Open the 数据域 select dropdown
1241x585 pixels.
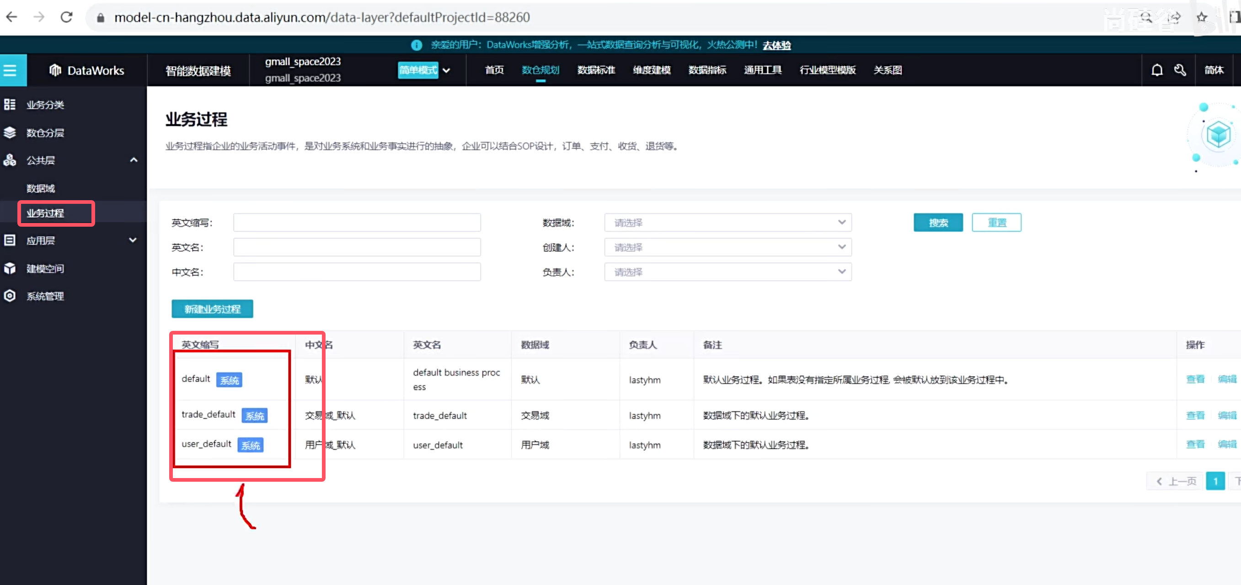point(727,223)
